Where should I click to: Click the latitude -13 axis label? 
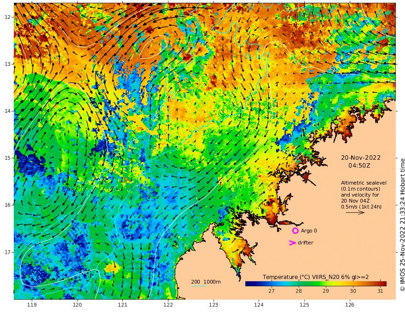click(x=7, y=64)
